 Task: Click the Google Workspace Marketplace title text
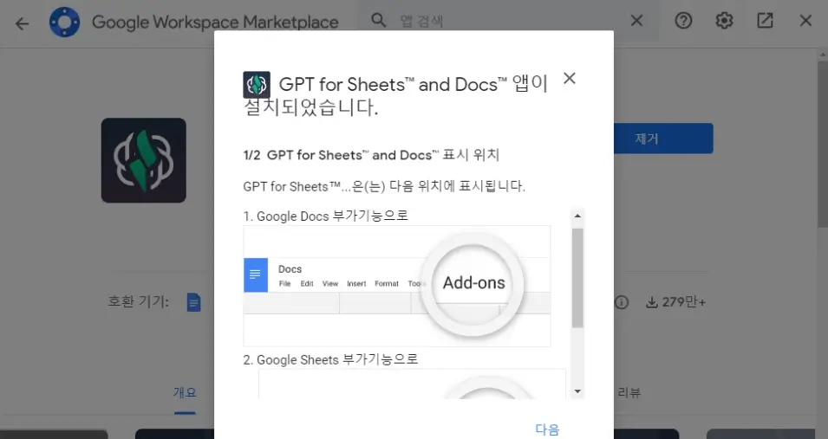click(x=215, y=23)
